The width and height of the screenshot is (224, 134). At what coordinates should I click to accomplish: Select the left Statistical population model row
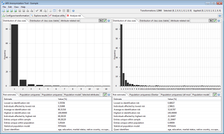pyautogui.click(x=57, y=126)
